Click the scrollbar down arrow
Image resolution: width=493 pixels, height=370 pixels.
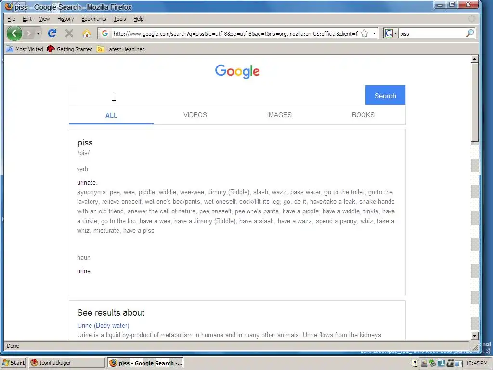(474, 336)
